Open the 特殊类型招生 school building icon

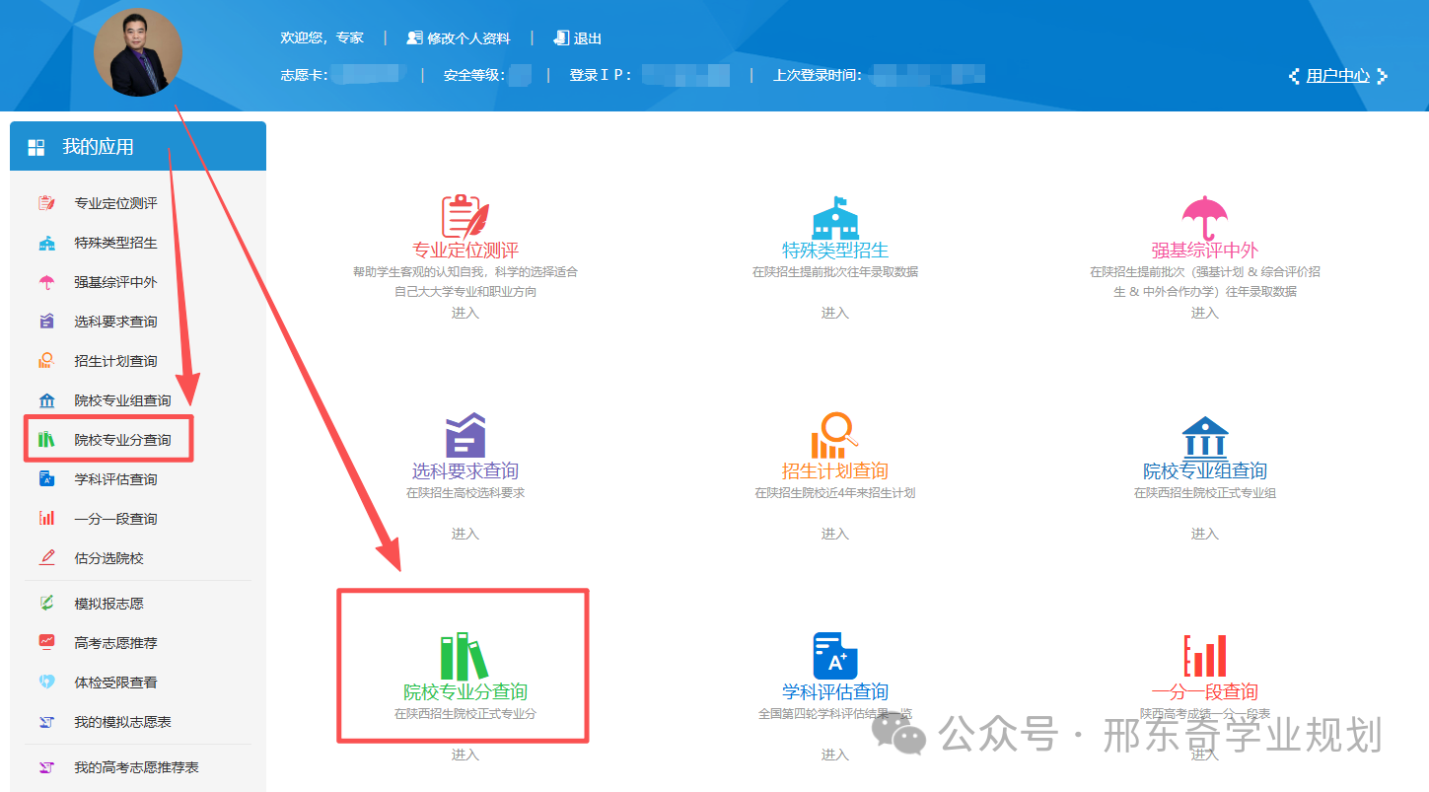point(834,216)
